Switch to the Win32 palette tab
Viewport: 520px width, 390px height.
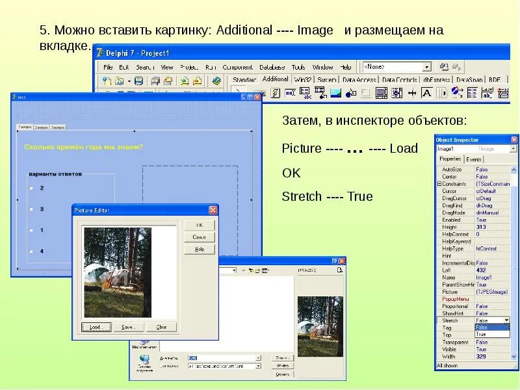tap(302, 80)
